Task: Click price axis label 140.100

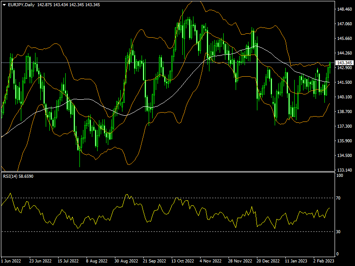Action: tap(345, 97)
